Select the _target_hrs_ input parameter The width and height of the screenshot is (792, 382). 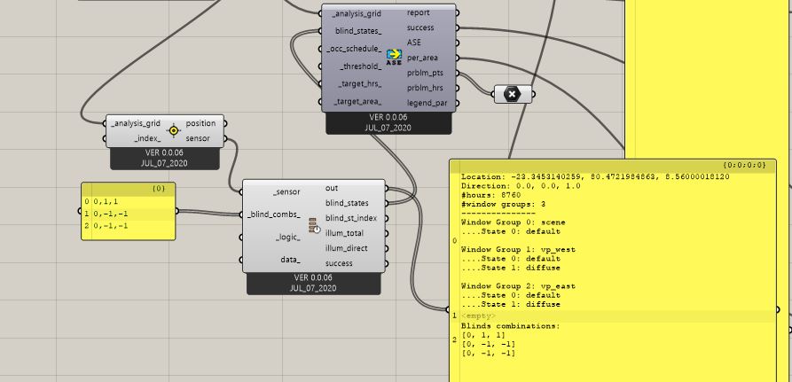(360, 84)
